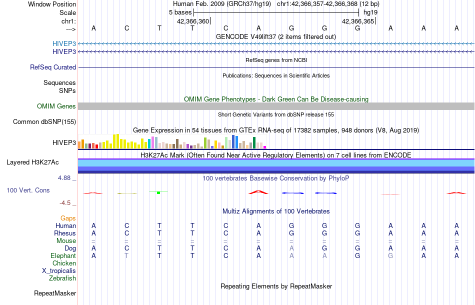The height and width of the screenshot is (305, 475).
Task: Click the 42,366,360 chromosome position marker
Action: (x=193, y=21)
